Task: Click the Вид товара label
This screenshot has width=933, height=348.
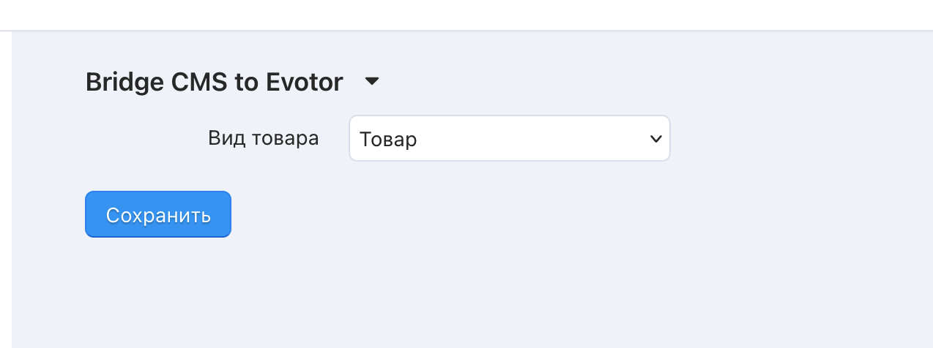Action: [264, 138]
